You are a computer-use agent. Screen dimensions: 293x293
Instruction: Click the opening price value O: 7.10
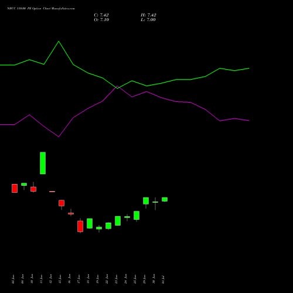tap(101, 19)
